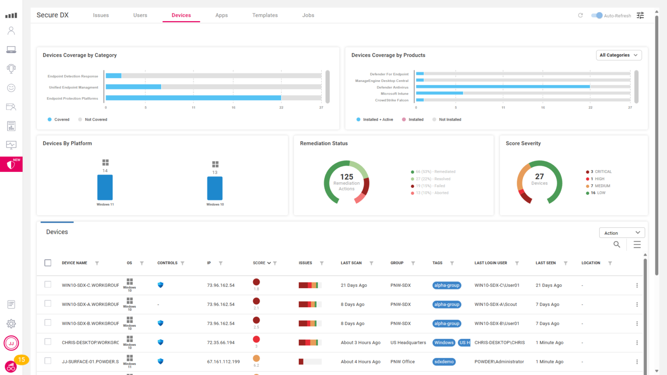
Task: Open the Templates tab
Action: [x=265, y=15]
